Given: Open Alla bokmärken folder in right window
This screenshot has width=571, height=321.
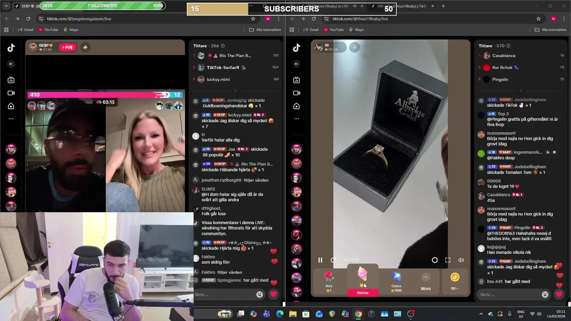Looking at the screenshot, I should click(x=550, y=29).
